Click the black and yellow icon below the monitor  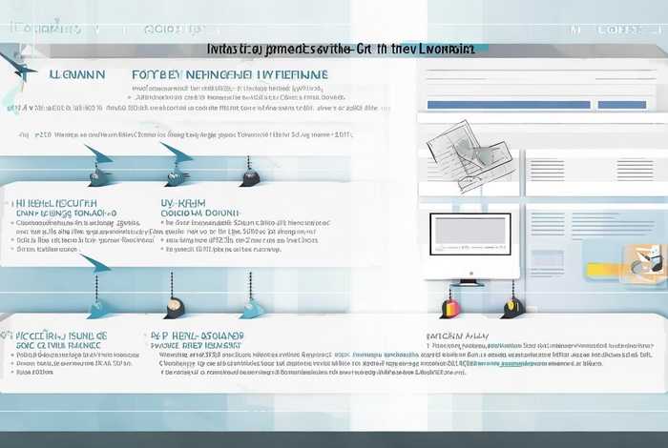tap(511, 307)
